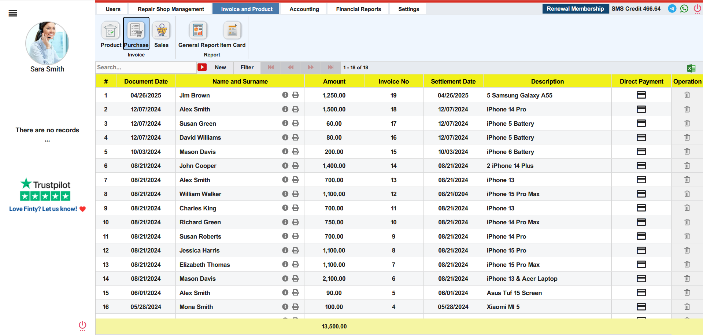
Task: Click the 'Xiaomi MI 5' description
Action: (x=503, y=307)
